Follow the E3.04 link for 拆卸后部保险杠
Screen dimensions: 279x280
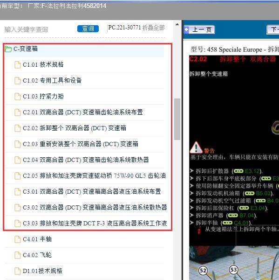point(258,208)
